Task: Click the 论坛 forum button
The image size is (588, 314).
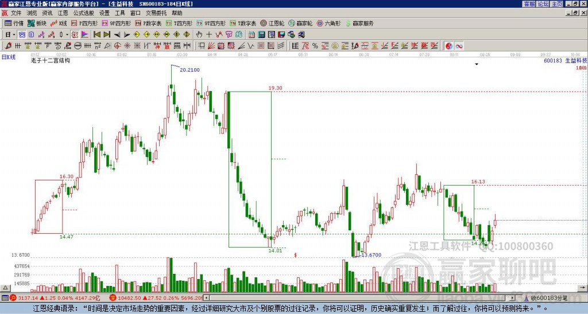Action: click(543, 4)
